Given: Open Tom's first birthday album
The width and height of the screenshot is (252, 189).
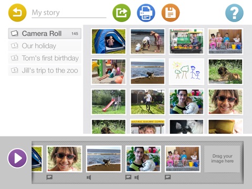Looking at the screenshot, I should (x=45, y=58).
